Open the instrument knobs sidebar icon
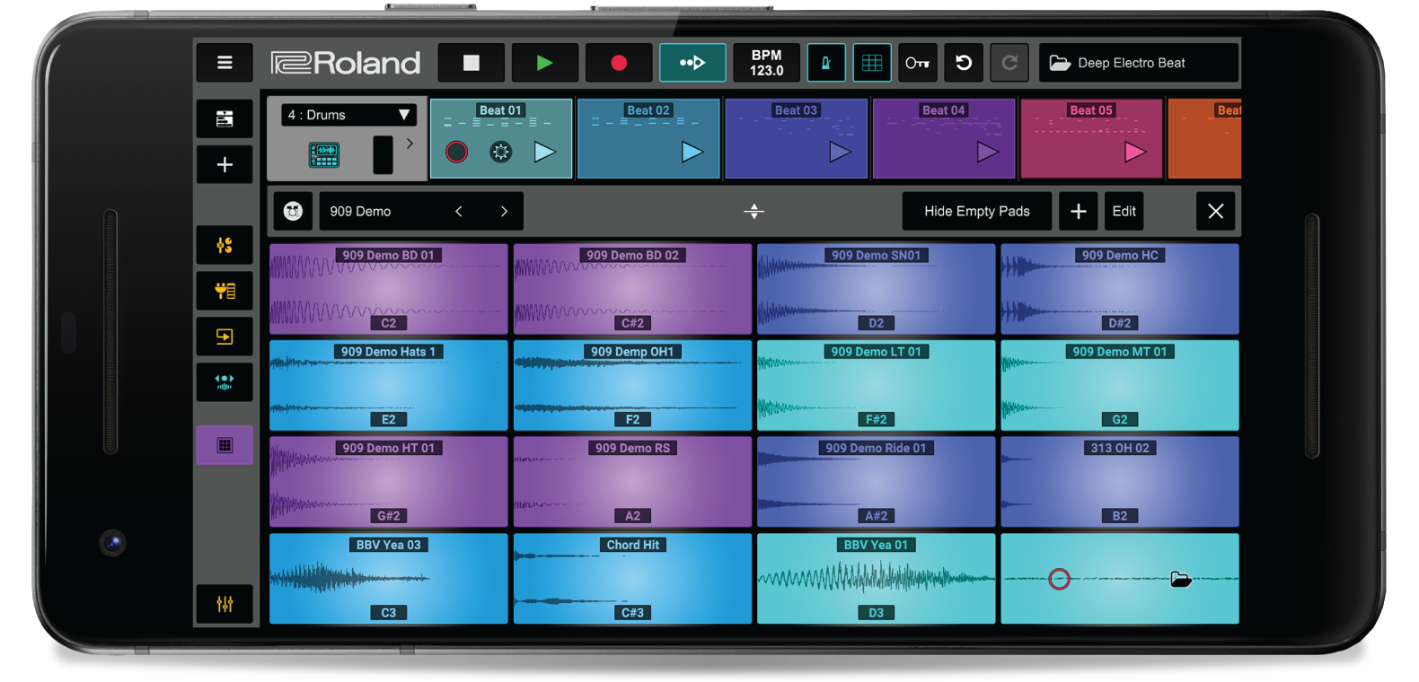This screenshot has width=1419, height=682. pos(225,245)
